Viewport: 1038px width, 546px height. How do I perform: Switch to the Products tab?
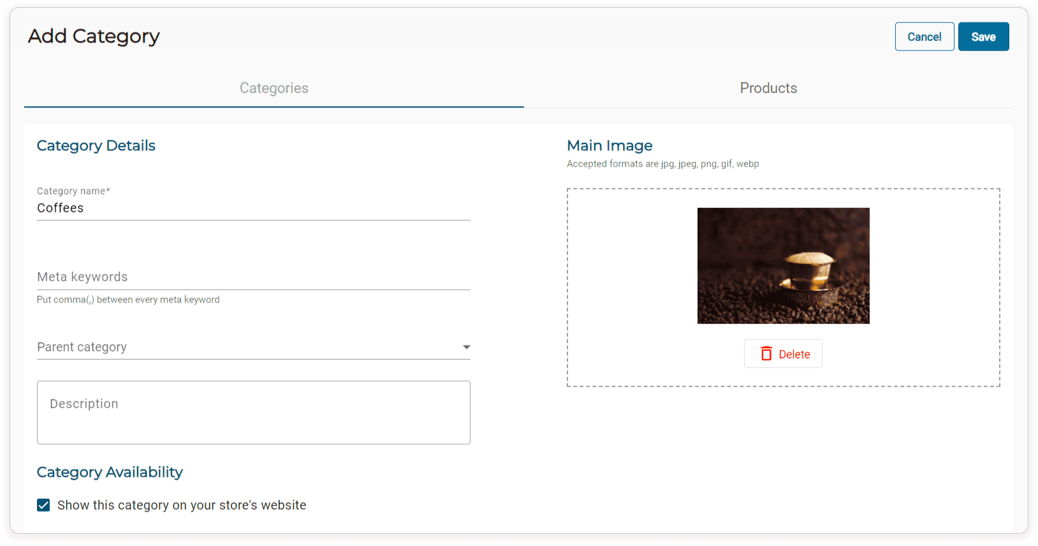click(x=768, y=88)
